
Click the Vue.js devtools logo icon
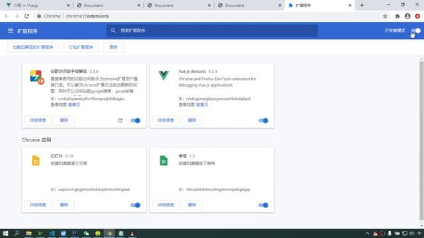164,75
